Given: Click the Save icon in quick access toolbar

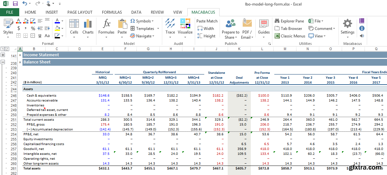Looking at the screenshot, I should 15,4.
